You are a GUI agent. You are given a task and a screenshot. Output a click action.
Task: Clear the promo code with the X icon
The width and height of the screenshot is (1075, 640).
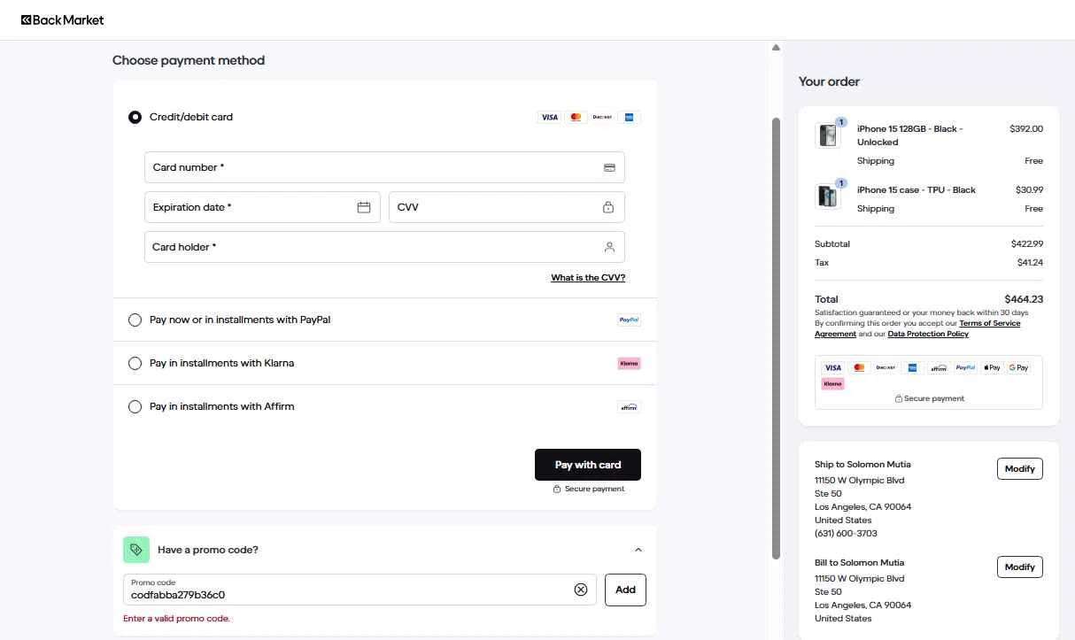point(581,590)
